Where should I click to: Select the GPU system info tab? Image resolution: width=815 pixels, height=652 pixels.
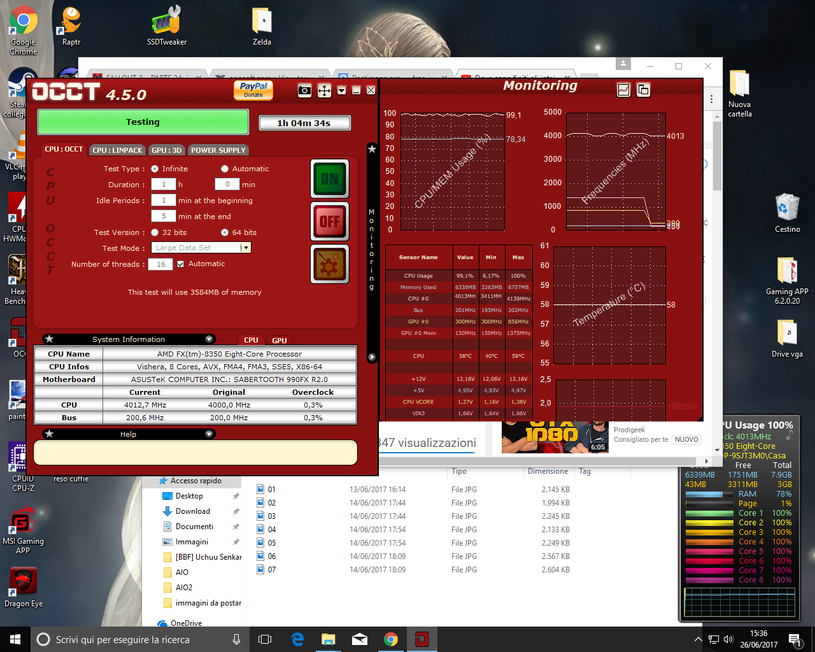click(x=280, y=340)
